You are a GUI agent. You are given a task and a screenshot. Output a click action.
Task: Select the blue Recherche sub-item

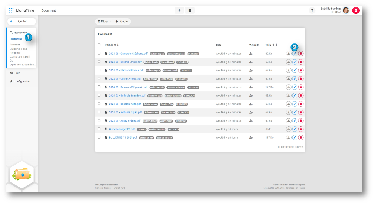tap(16, 39)
